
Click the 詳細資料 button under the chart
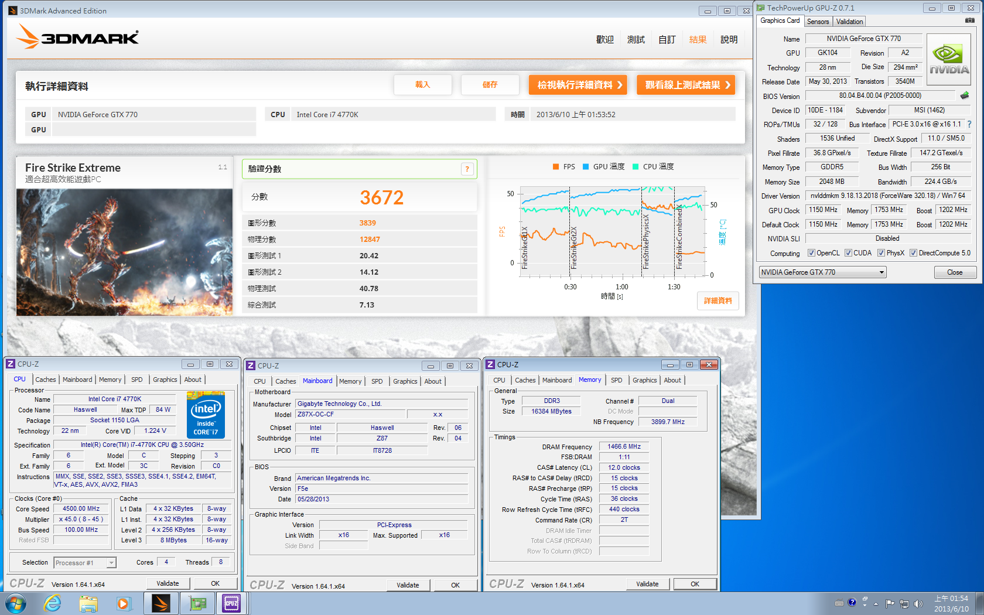click(718, 301)
